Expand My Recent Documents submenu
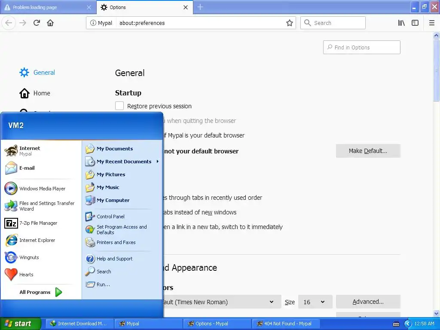 tap(122, 162)
